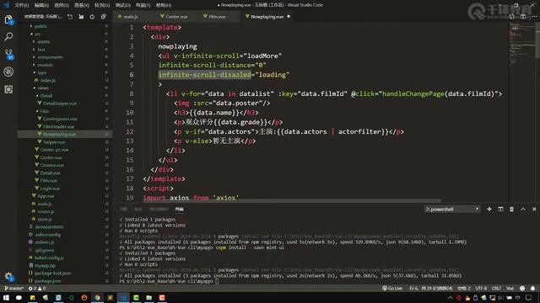Expand the assets folder

pos(43,41)
